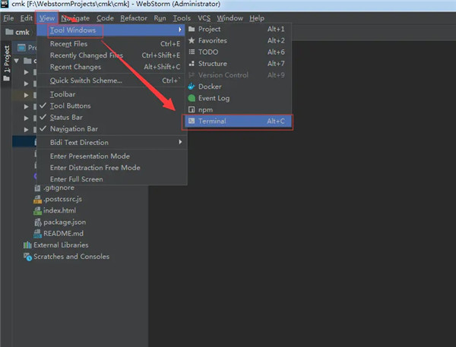Open the Window menu
The height and width of the screenshot is (347, 456).
point(230,18)
